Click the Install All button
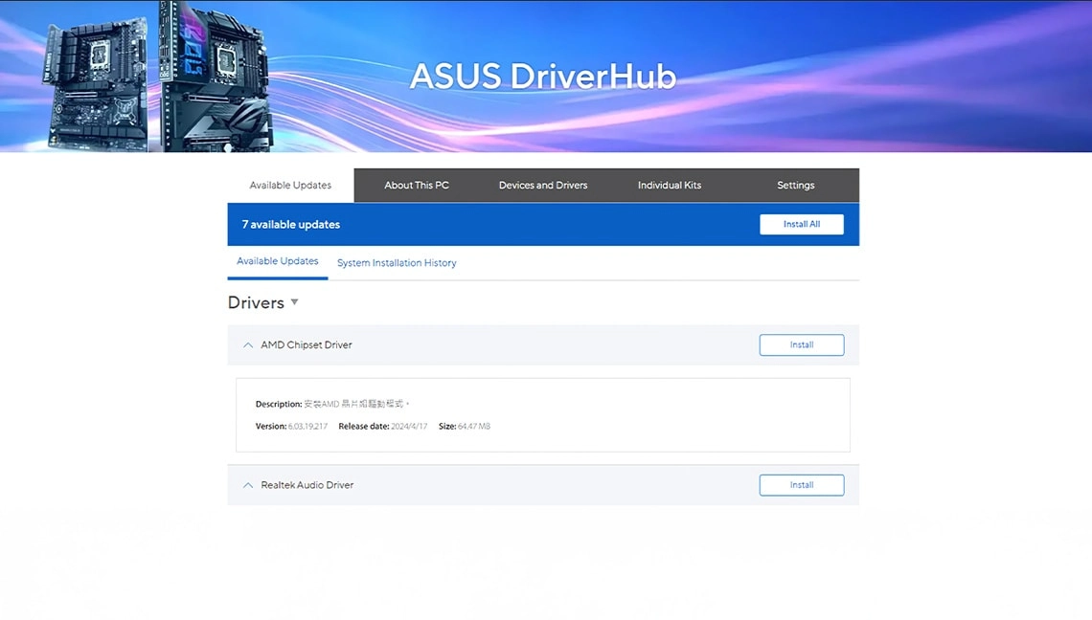1092x620 pixels. coord(802,224)
